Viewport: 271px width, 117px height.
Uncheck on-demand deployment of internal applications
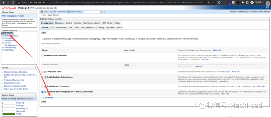point(42,92)
